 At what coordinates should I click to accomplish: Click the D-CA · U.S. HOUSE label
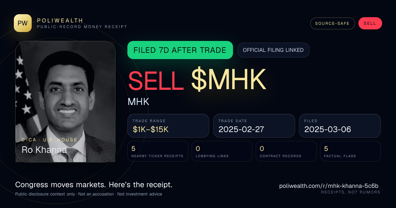[x=49, y=140]
